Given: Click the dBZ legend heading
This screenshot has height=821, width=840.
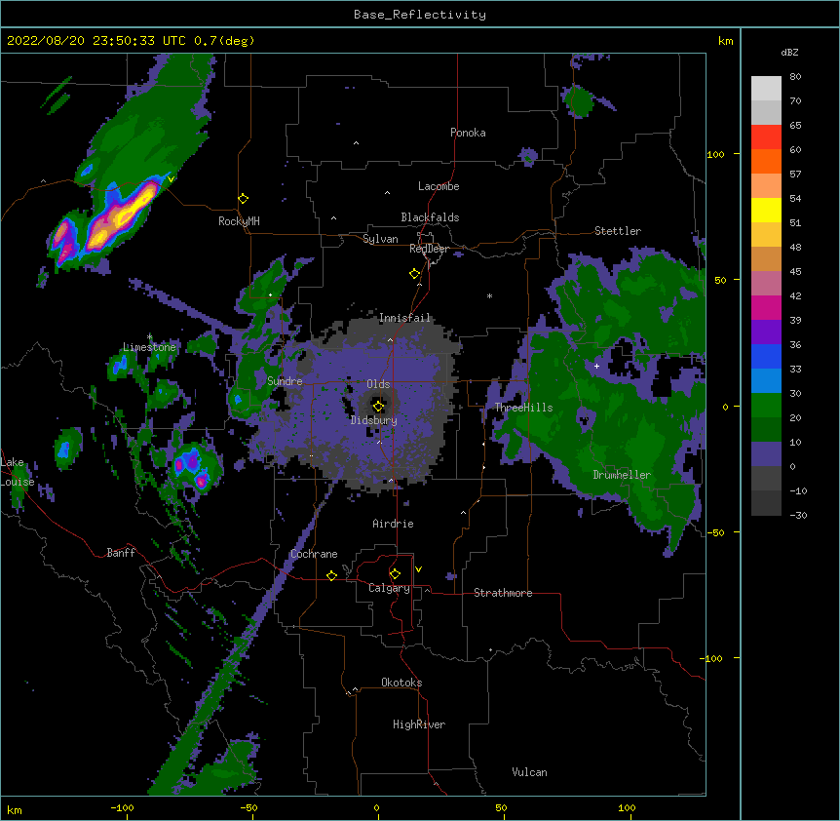Looking at the screenshot, I should pyautogui.click(x=789, y=52).
